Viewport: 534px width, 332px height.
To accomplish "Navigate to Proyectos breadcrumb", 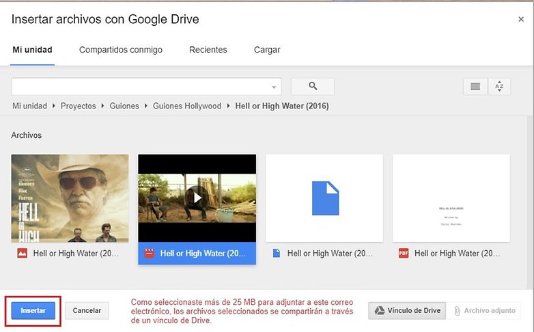I will tap(78, 106).
